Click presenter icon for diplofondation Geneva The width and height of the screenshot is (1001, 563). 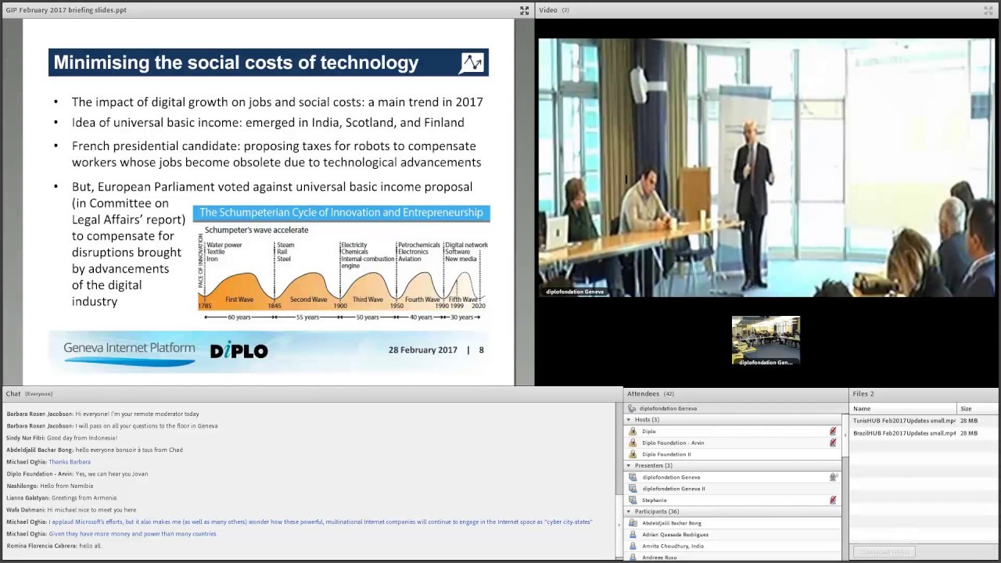coord(633,477)
